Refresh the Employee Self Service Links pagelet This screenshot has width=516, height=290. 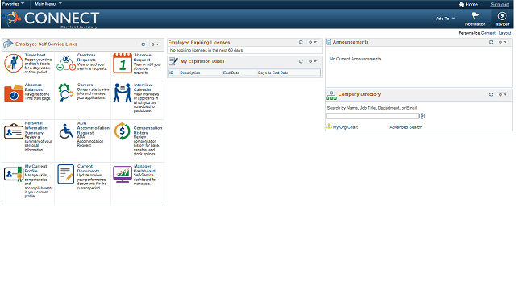click(144, 44)
